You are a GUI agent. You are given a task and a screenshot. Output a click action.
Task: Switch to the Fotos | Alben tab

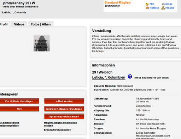point(41,24)
